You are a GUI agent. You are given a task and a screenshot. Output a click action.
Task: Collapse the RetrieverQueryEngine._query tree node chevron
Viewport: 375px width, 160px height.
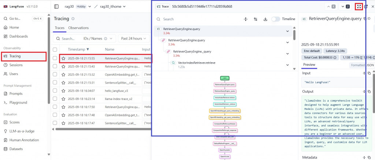(x=287, y=54)
